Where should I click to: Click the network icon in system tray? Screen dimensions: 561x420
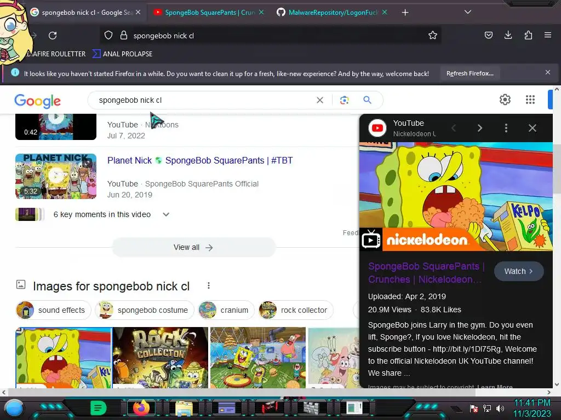click(x=487, y=408)
